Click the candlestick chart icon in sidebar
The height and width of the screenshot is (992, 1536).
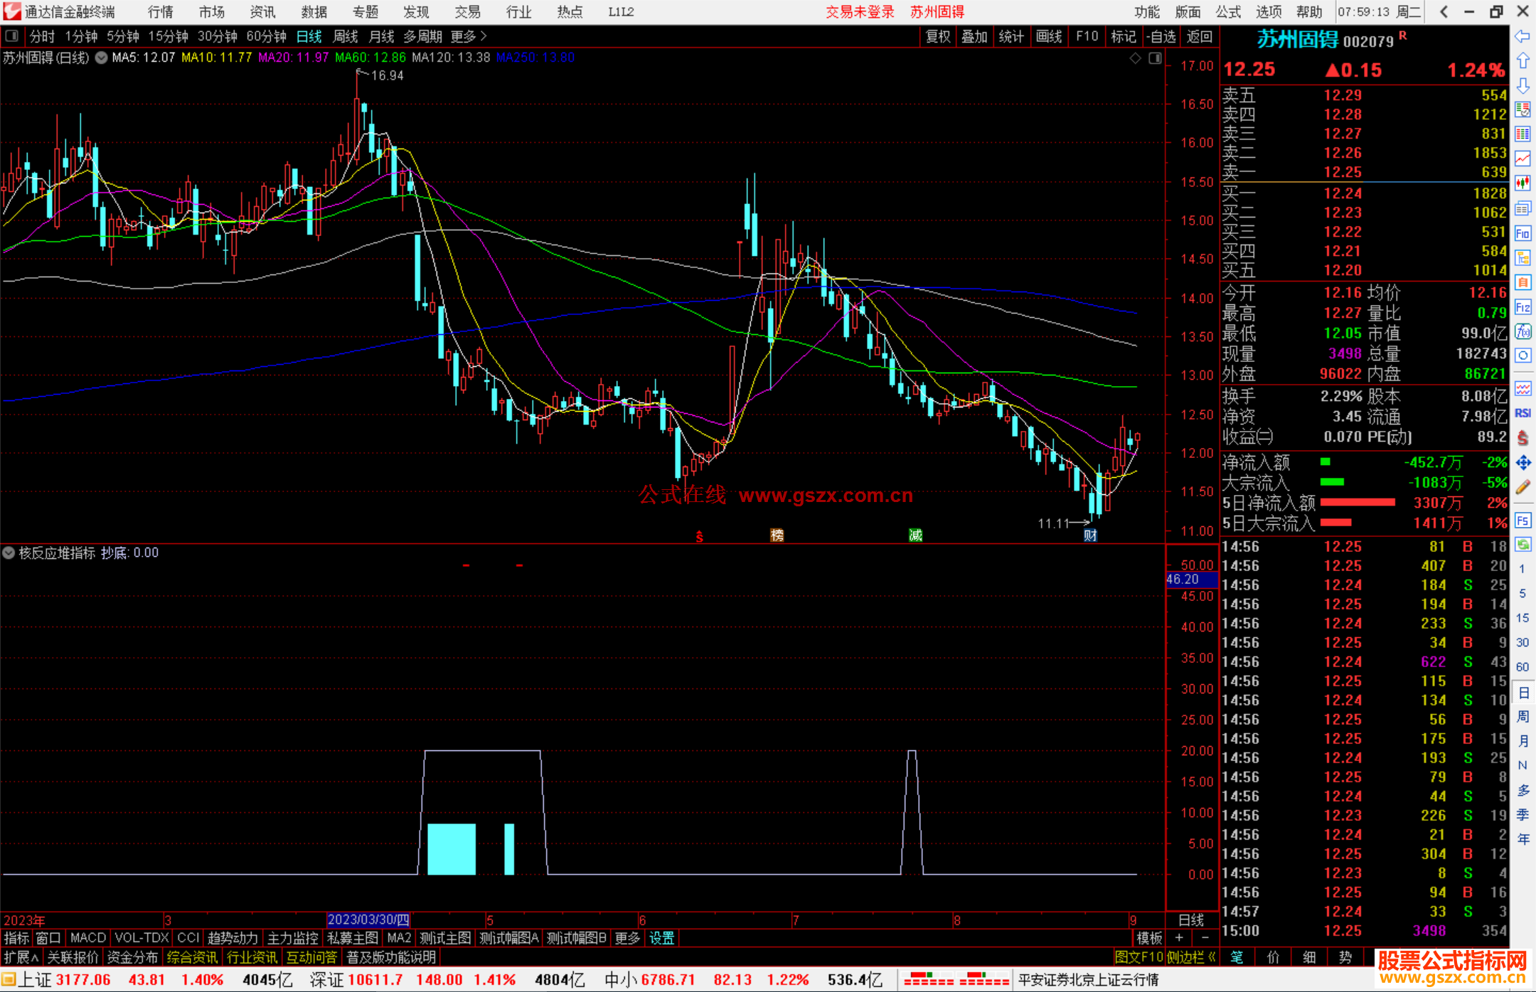[x=1522, y=183]
